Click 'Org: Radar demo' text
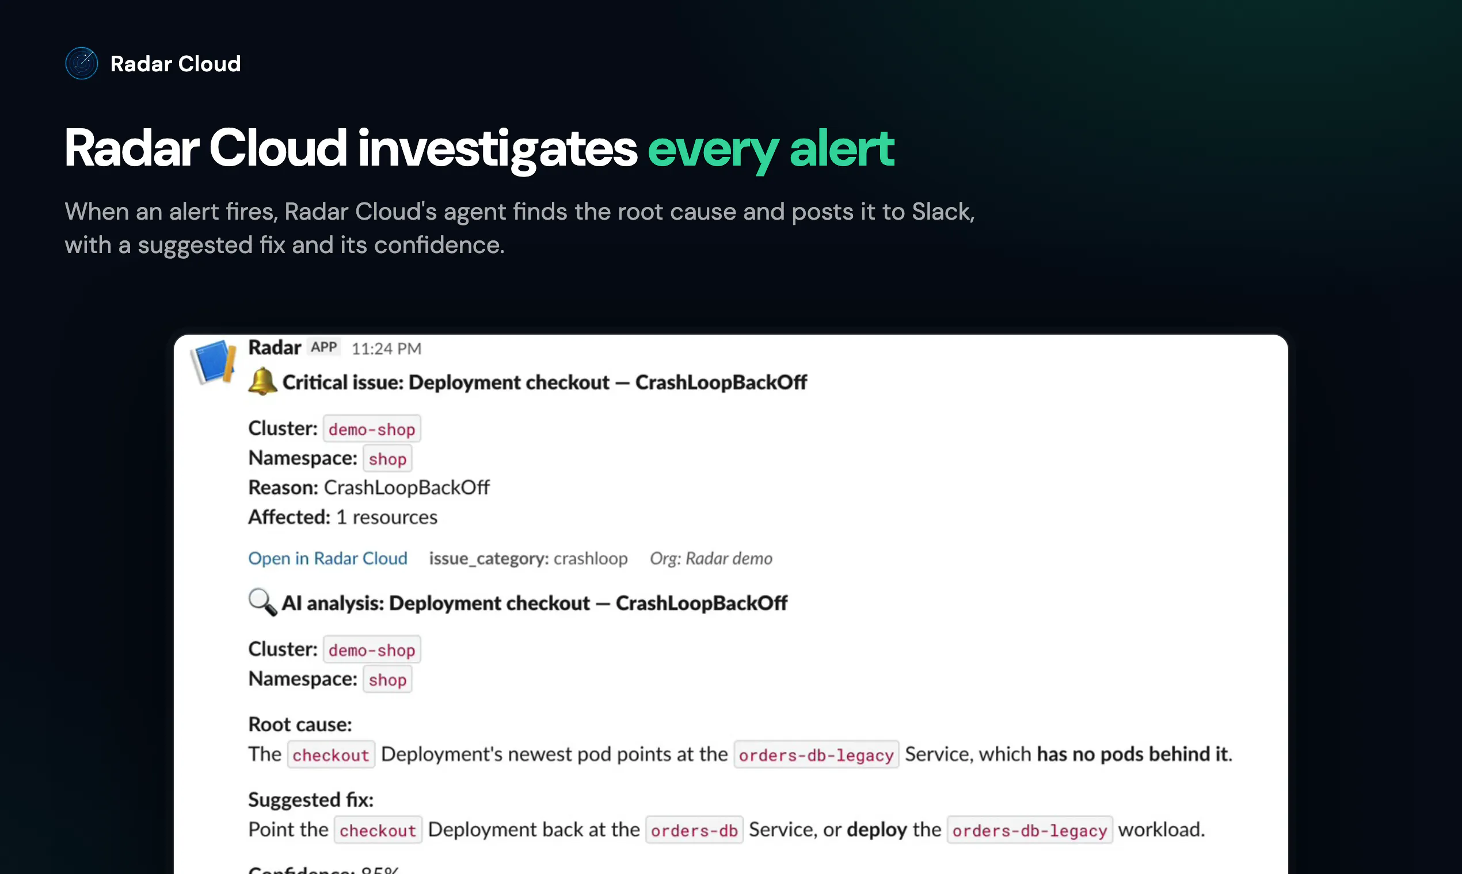The height and width of the screenshot is (874, 1462). click(x=711, y=558)
